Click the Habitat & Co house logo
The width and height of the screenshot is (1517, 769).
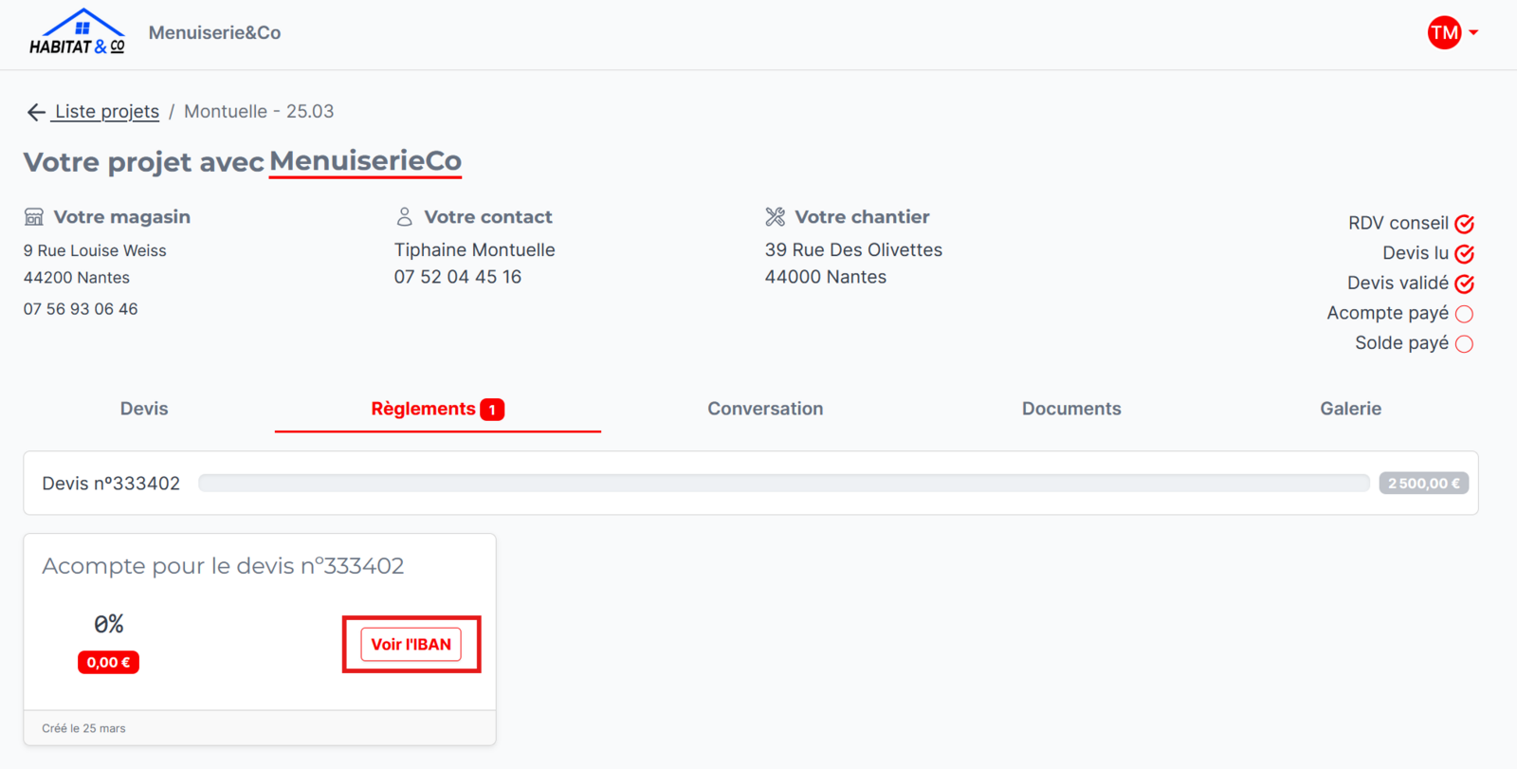pyautogui.click(x=77, y=32)
